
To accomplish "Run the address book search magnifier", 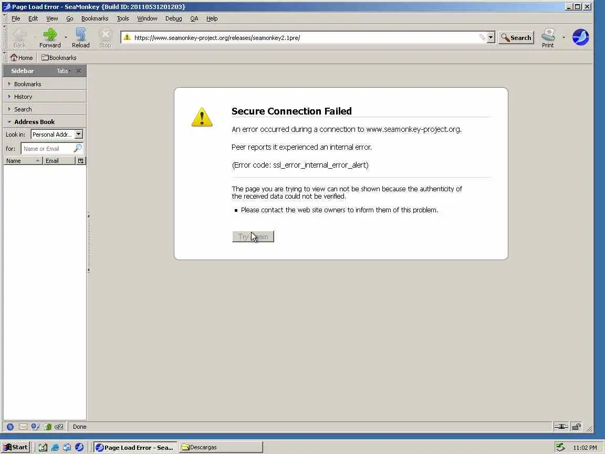I will (78, 148).
